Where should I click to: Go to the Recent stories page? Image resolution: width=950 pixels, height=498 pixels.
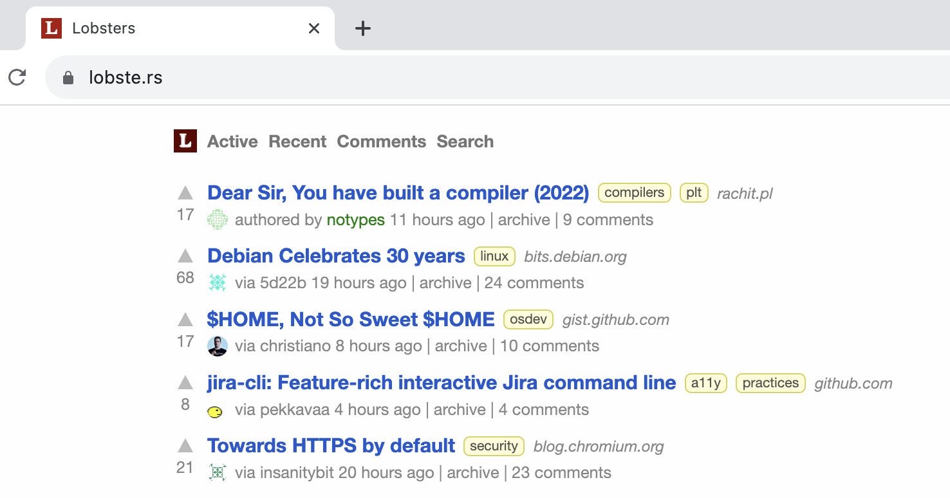point(297,142)
